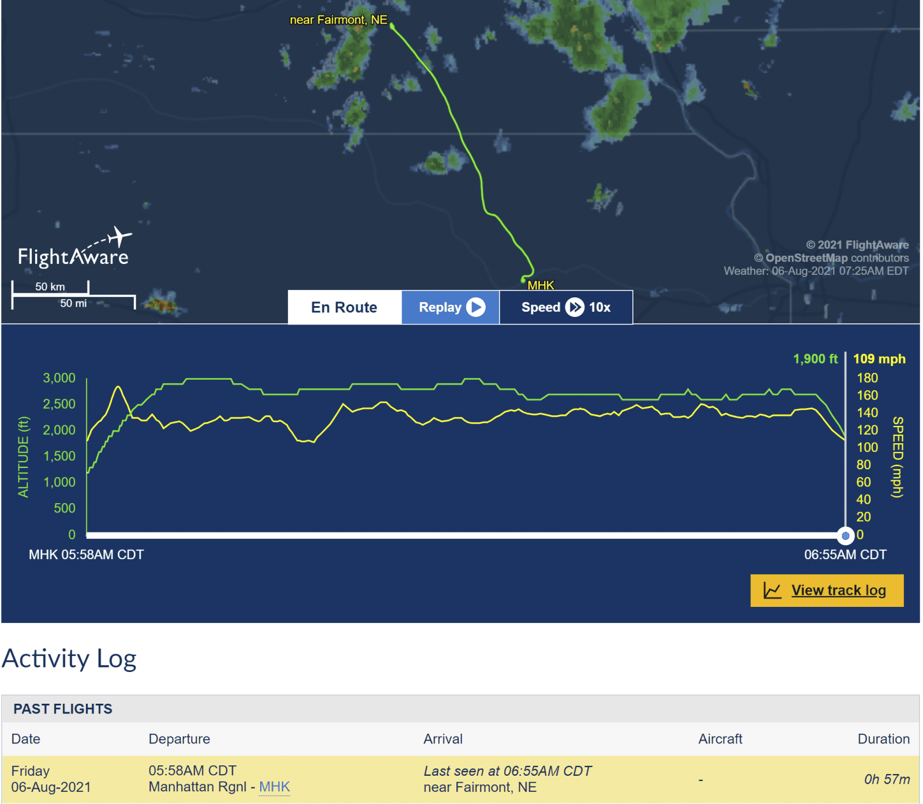Screen dimensions: 923x804
Task: Click the PAST FLIGHTS section header
Action: click(63, 709)
